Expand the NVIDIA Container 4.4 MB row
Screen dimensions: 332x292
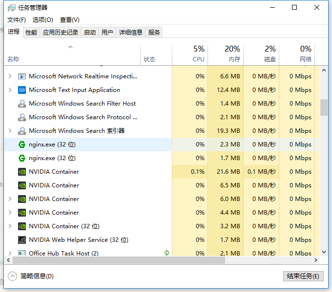10,213
